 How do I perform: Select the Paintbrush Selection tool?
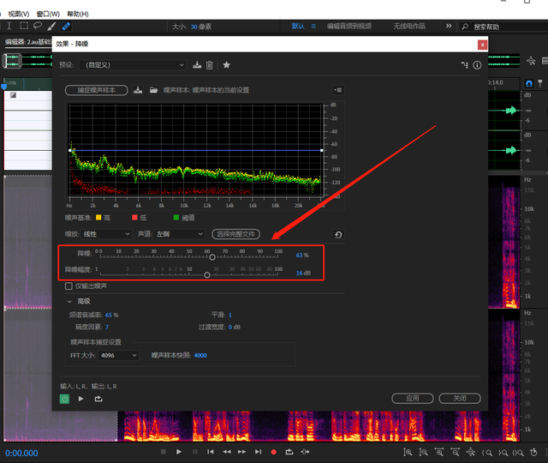pos(51,26)
